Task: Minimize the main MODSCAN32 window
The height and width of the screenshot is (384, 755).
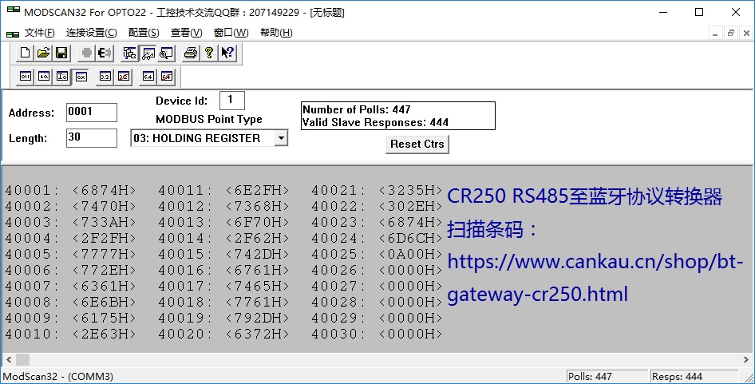Action: click(663, 12)
